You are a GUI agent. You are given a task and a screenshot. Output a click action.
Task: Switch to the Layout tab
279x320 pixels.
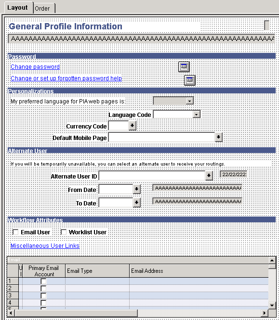[17, 8]
